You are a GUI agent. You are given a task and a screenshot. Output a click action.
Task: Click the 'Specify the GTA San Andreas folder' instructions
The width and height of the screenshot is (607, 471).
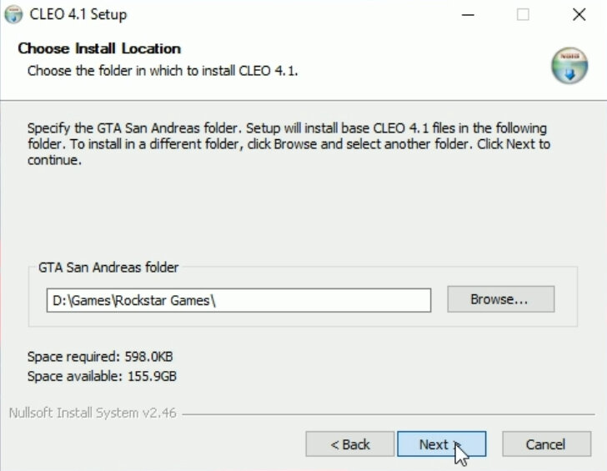[288, 144]
